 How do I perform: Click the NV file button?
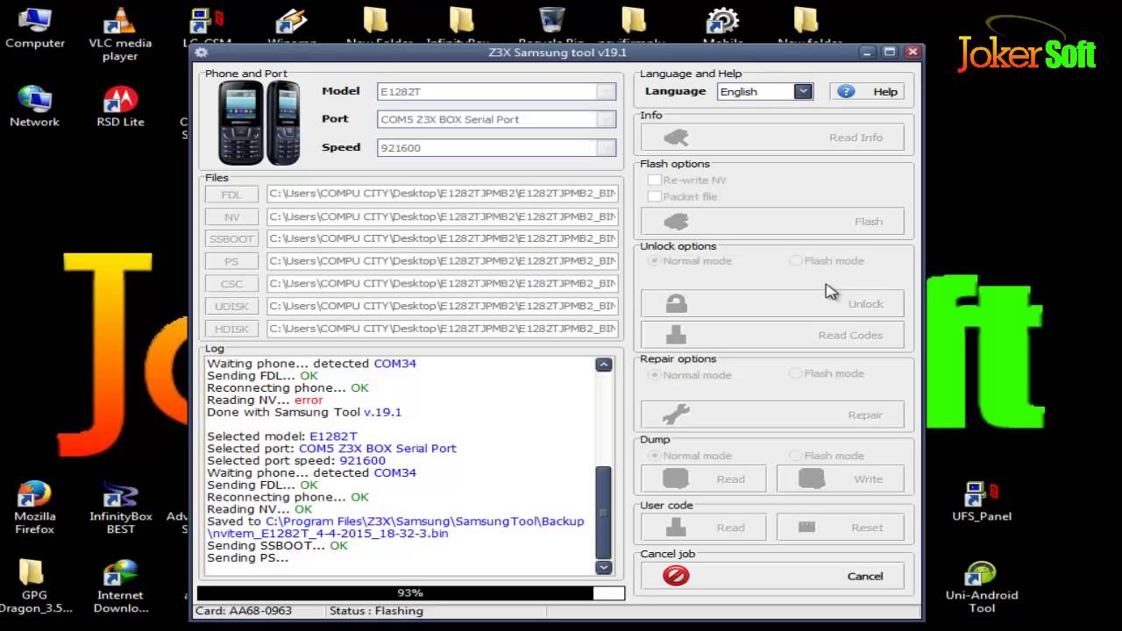[231, 216]
